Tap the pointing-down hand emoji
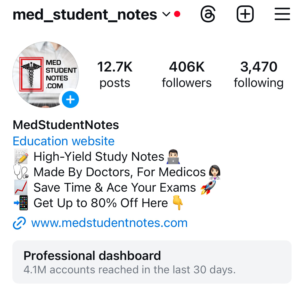The width and height of the screenshot is (304, 288). point(178,203)
